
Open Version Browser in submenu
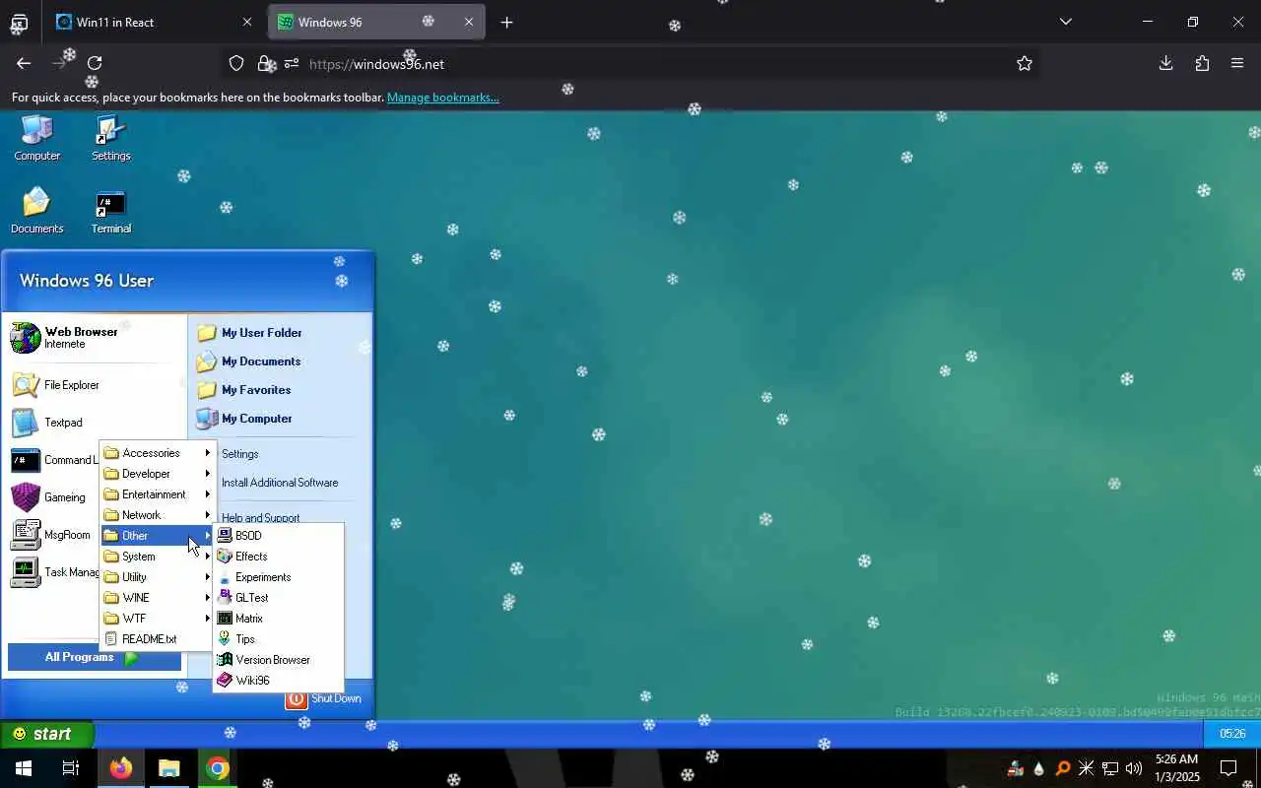point(278,660)
